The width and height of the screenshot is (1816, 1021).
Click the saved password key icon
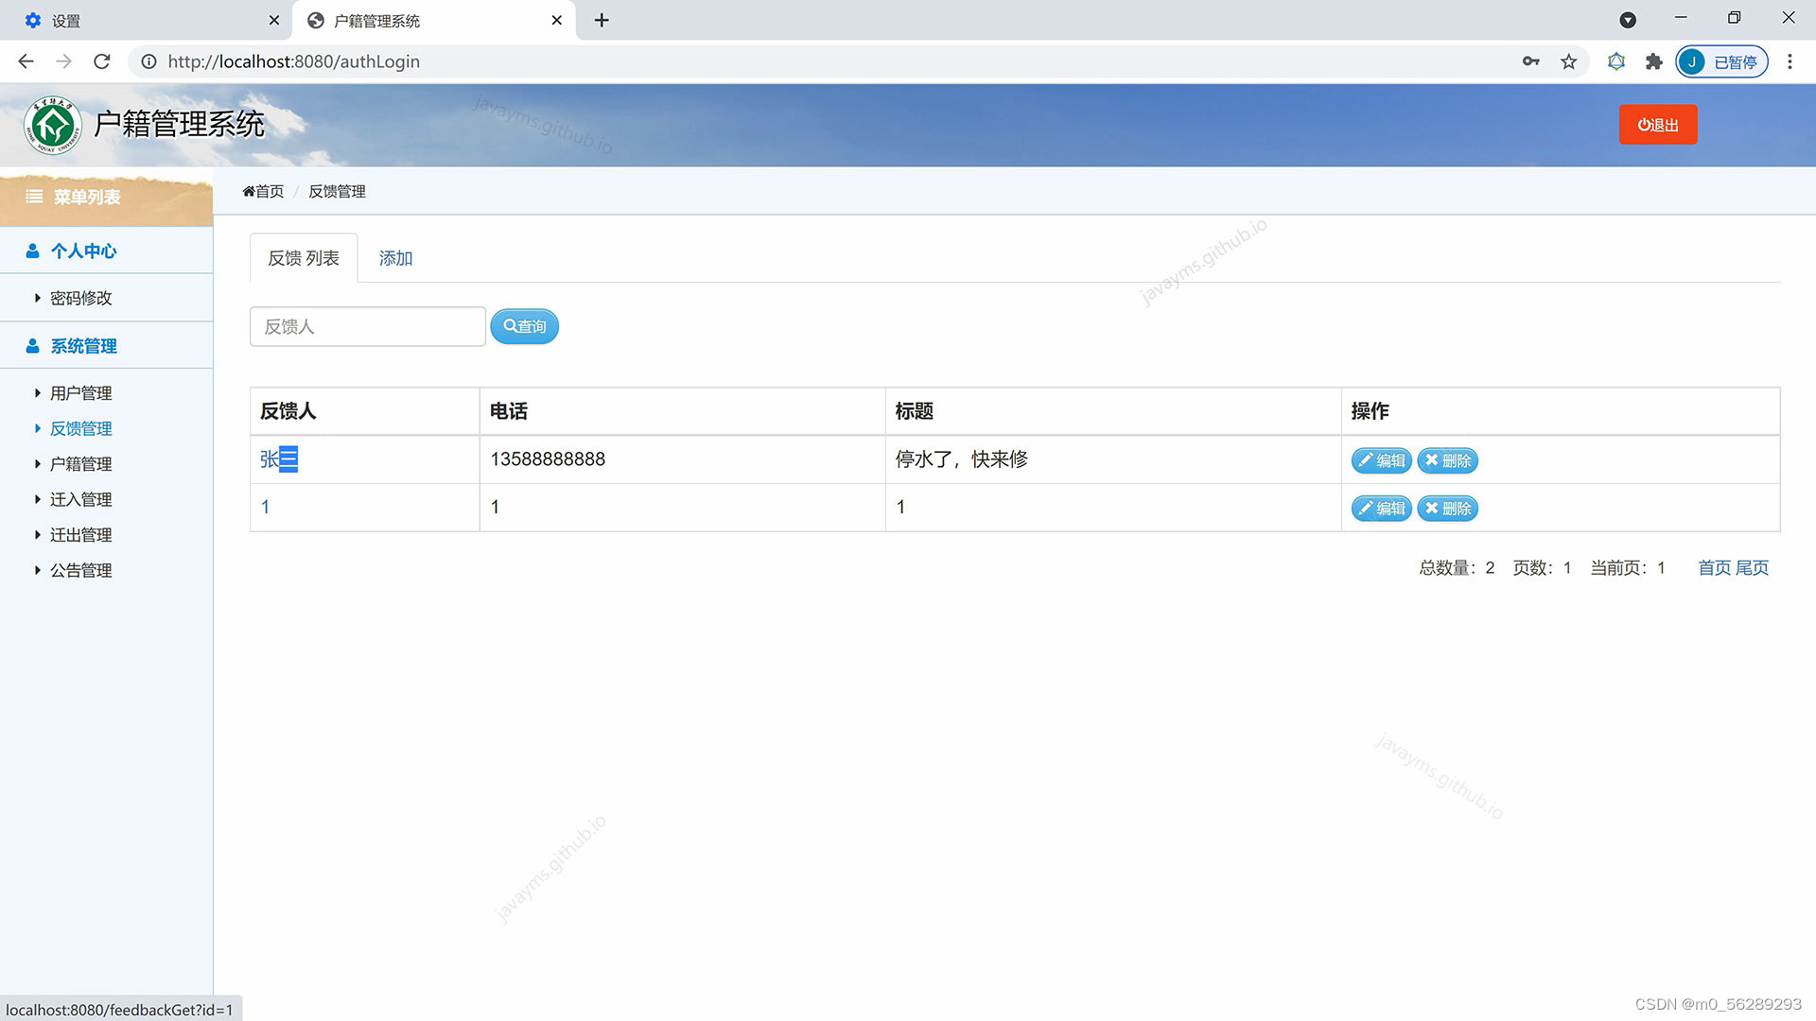click(1530, 61)
